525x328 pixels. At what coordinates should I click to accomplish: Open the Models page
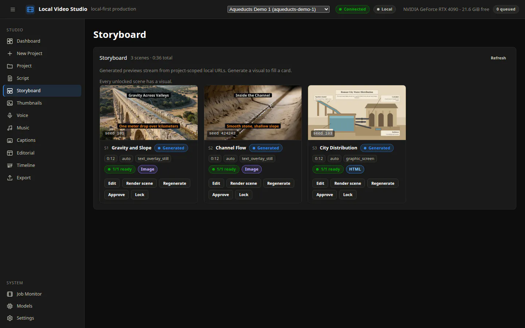[42, 306]
